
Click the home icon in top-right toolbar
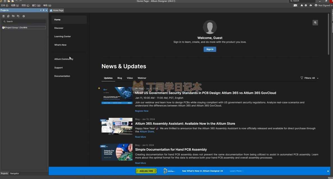302,5
